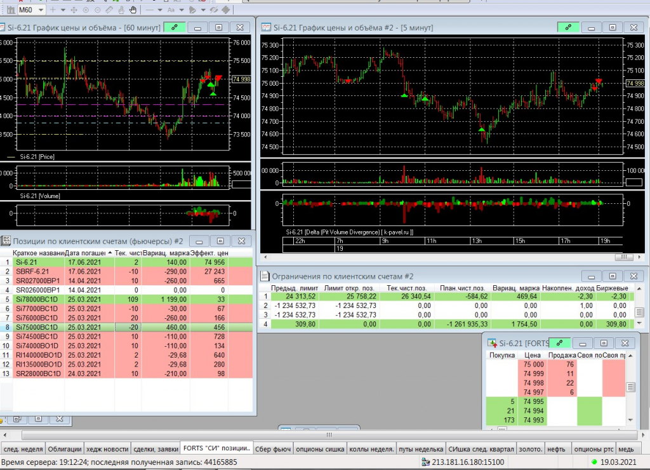Switch to the Сбер фьюч tab
The width and height of the screenshot is (650, 470).
[273, 449]
